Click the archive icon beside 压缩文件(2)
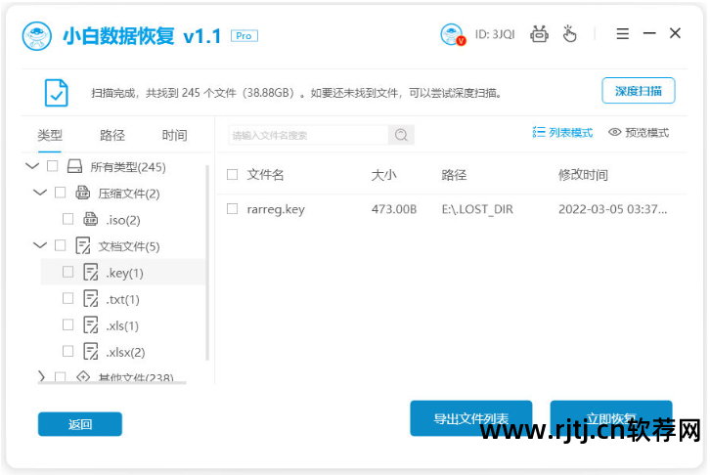The width and height of the screenshot is (710, 475). tap(82, 193)
